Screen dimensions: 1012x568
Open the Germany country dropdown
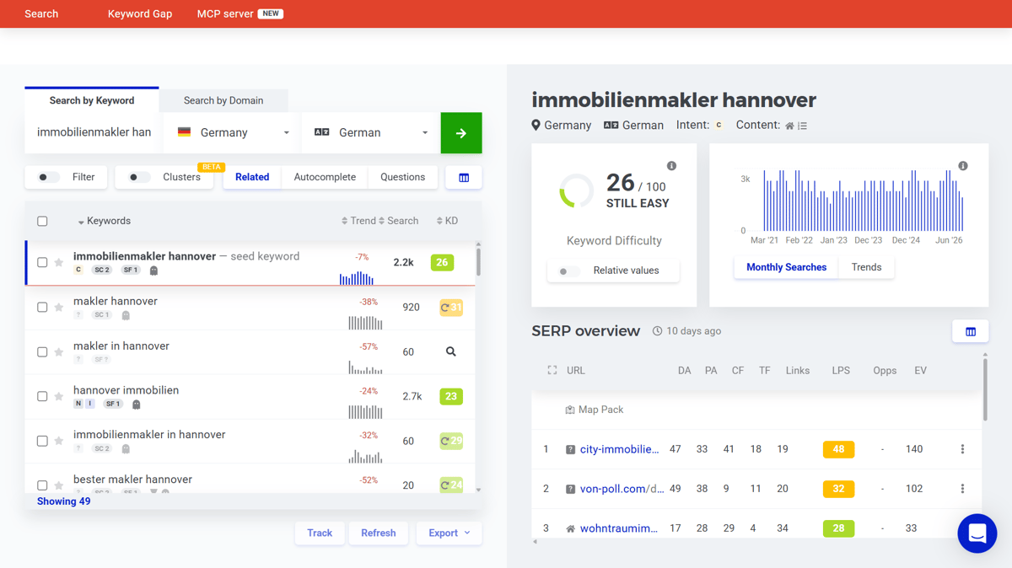[x=233, y=133]
